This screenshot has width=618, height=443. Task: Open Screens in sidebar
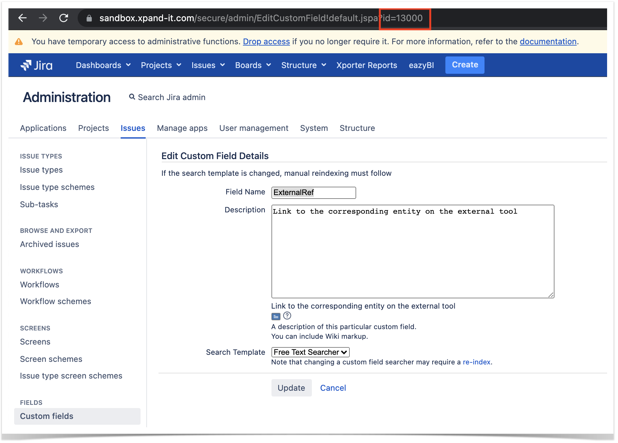point(35,342)
